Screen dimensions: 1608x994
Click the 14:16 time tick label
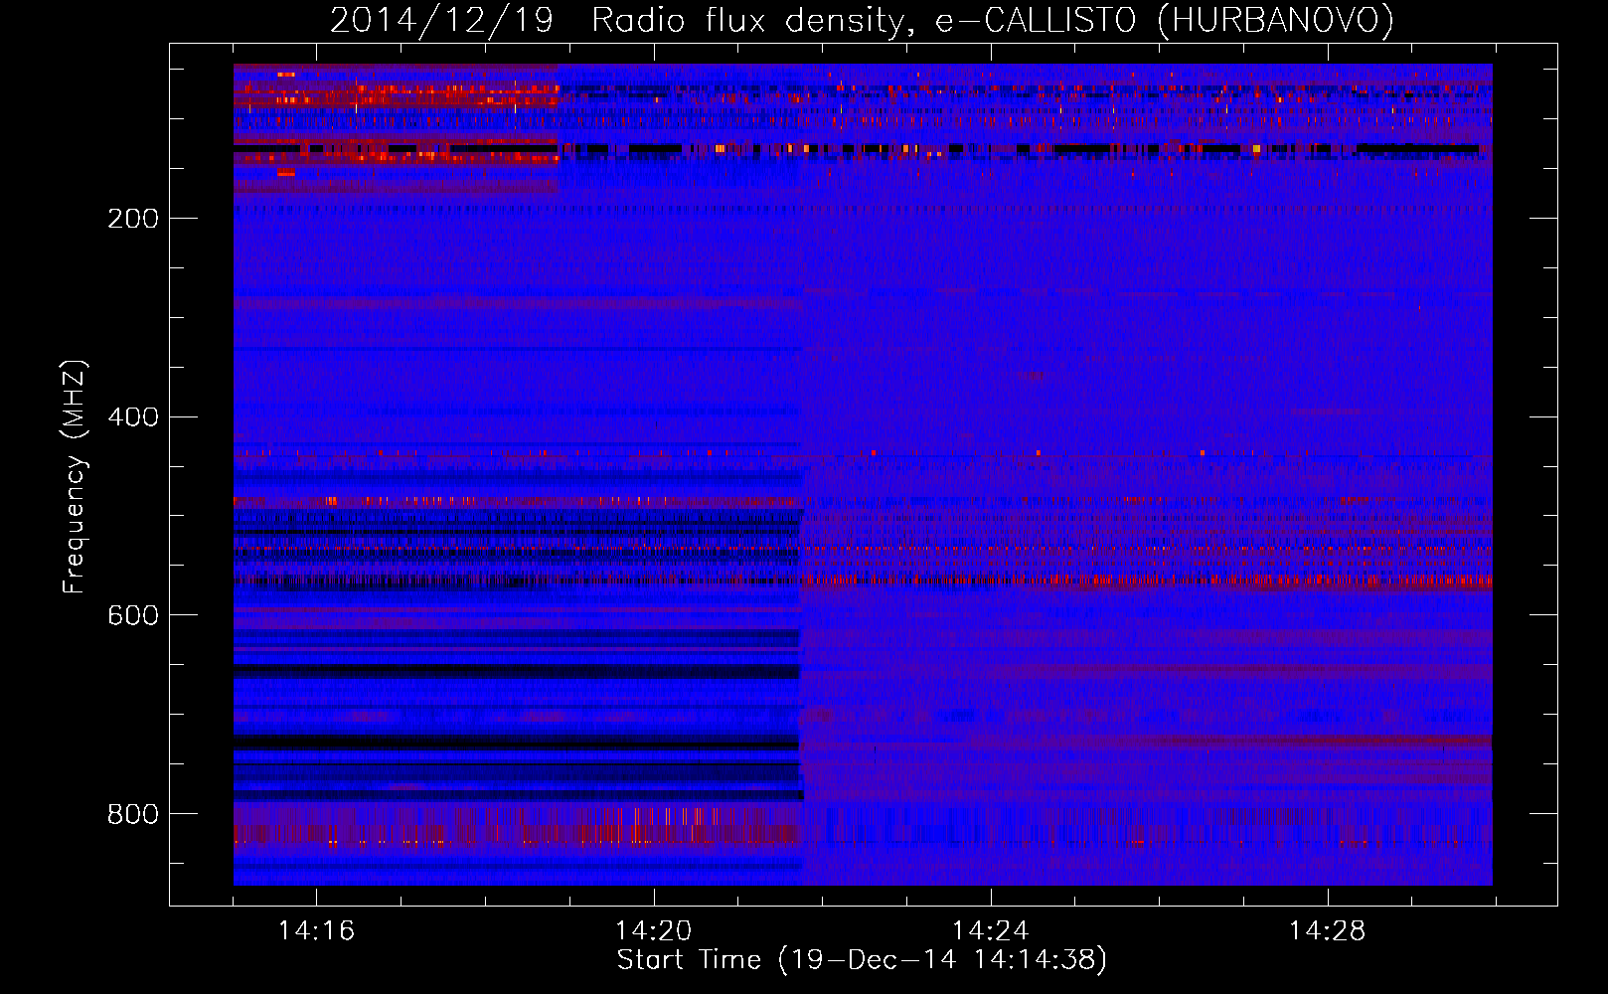(x=316, y=930)
